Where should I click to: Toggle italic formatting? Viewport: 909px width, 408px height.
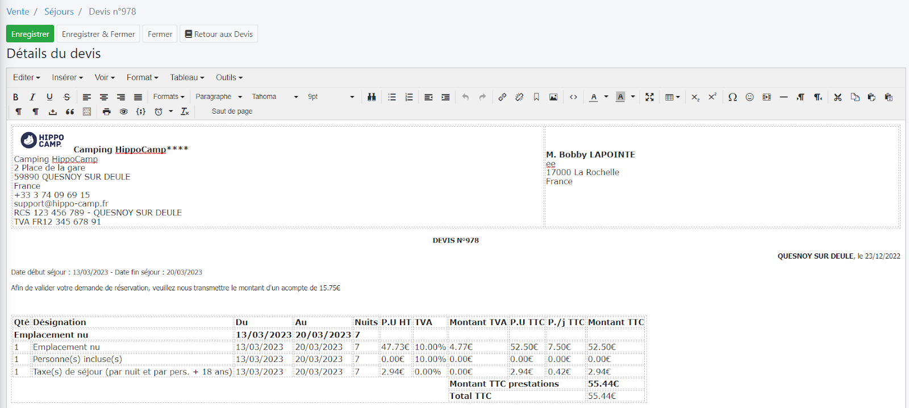pyautogui.click(x=32, y=97)
